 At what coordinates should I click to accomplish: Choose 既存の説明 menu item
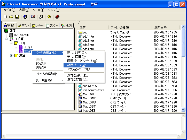point(84,76)
